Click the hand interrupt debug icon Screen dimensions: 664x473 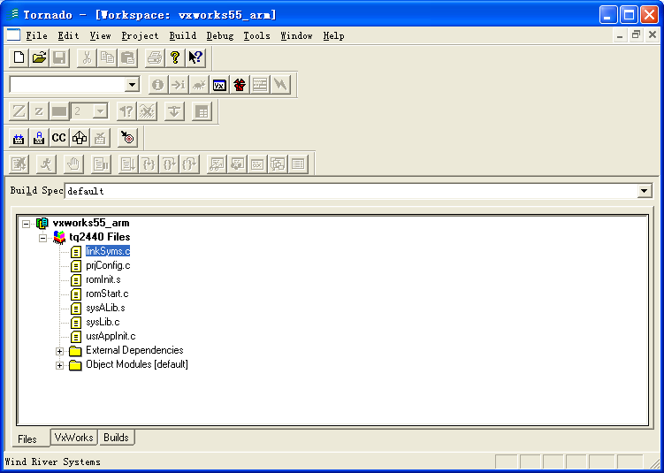[73, 164]
